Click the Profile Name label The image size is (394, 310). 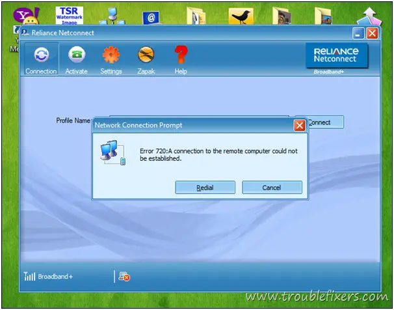click(73, 120)
